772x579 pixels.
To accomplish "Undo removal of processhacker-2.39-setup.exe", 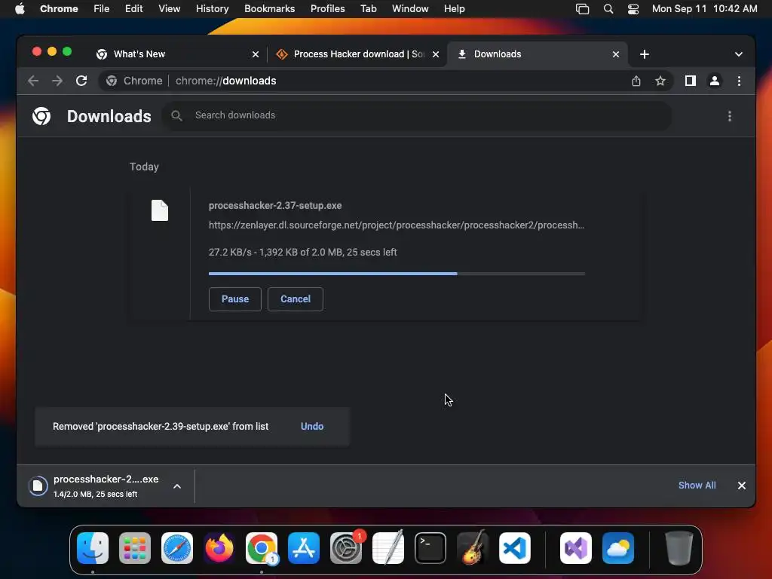I will click(312, 427).
